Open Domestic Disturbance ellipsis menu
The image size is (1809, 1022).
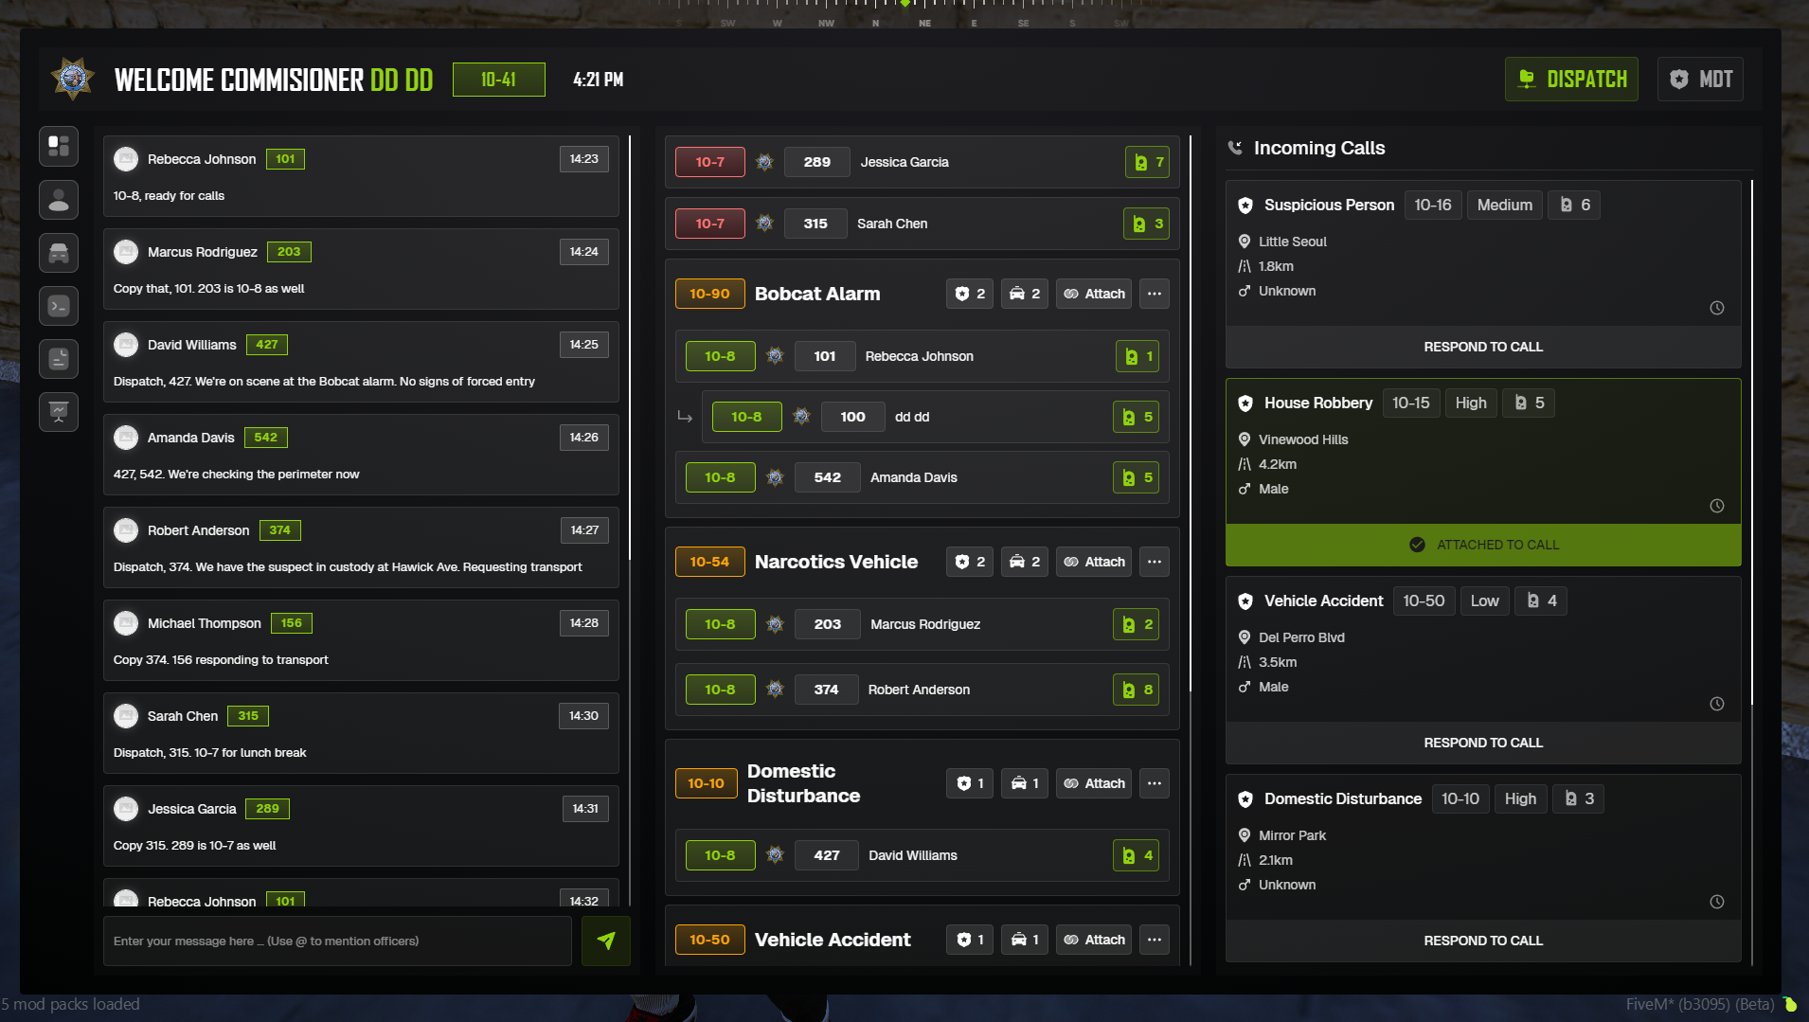1154,783
